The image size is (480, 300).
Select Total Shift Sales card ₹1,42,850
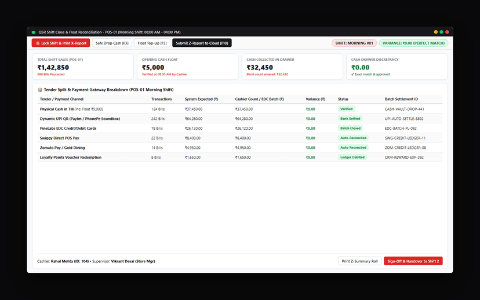click(x=83, y=67)
